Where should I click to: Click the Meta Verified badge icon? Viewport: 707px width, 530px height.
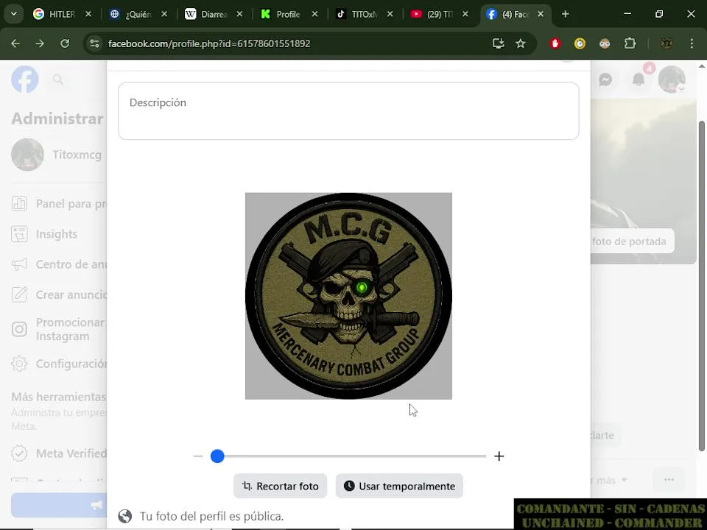pyautogui.click(x=19, y=453)
